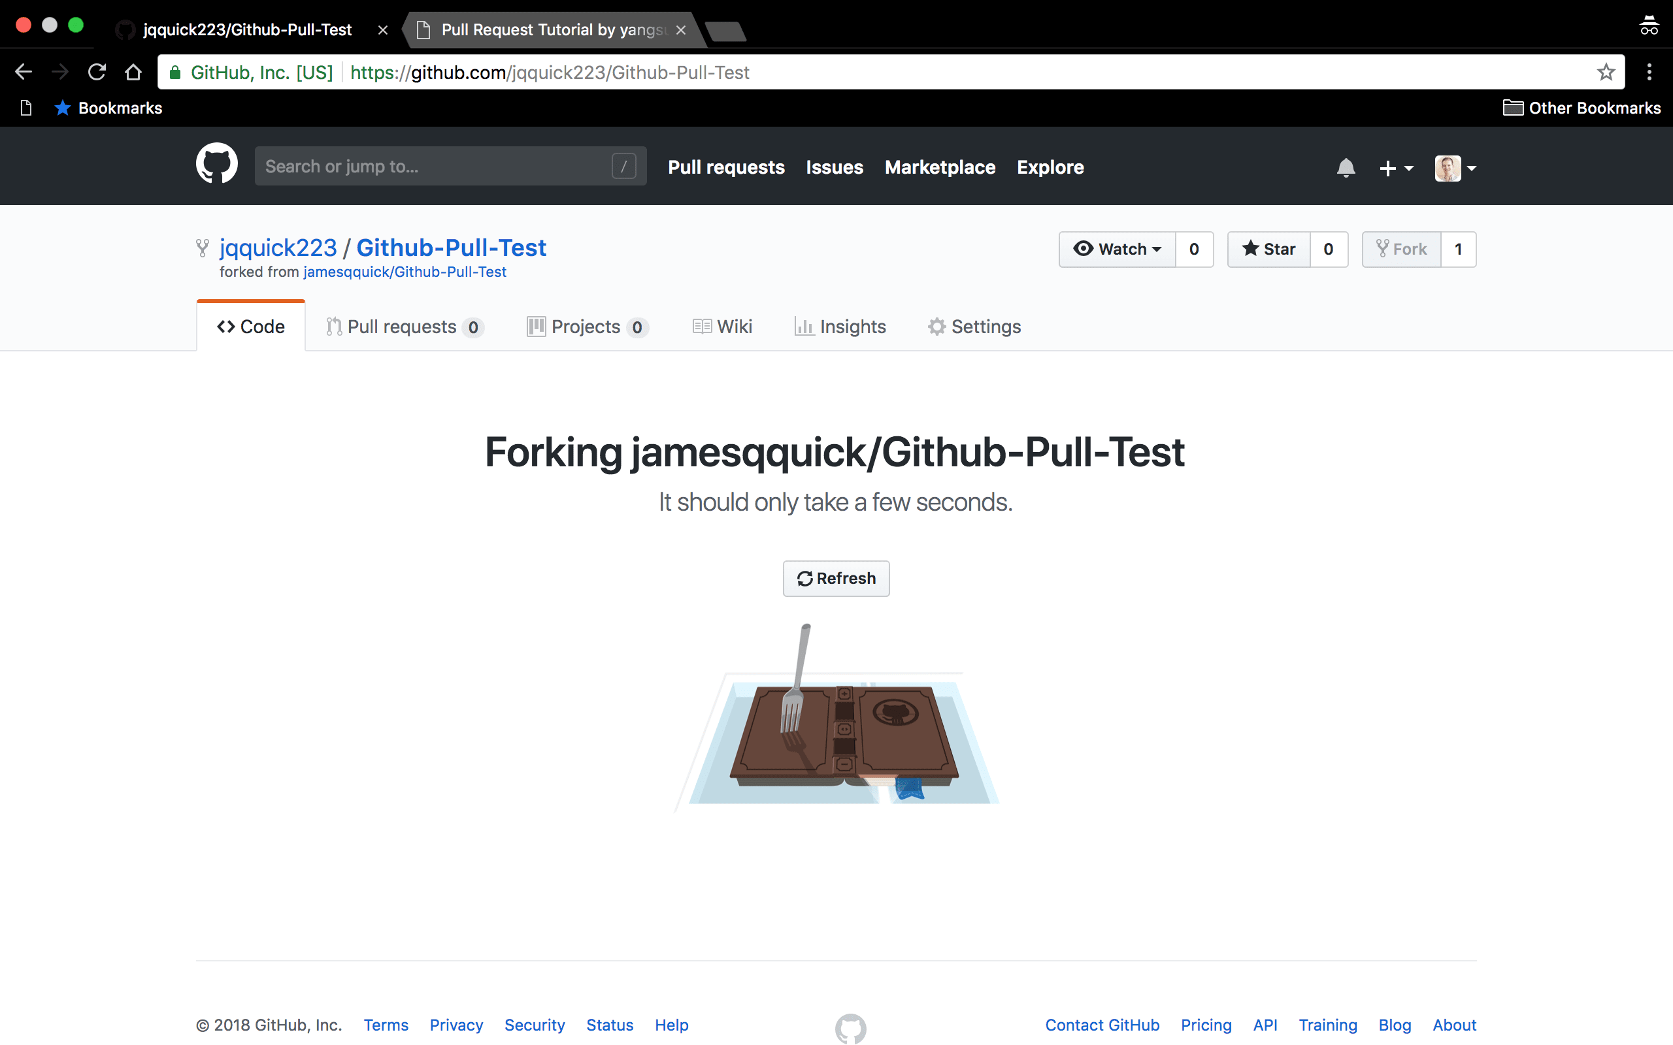Open the user avatar menu
This screenshot has height=1045, width=1673.
pos(1455,168)
